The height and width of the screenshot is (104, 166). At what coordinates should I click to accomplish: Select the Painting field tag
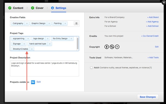click(58, 23)
